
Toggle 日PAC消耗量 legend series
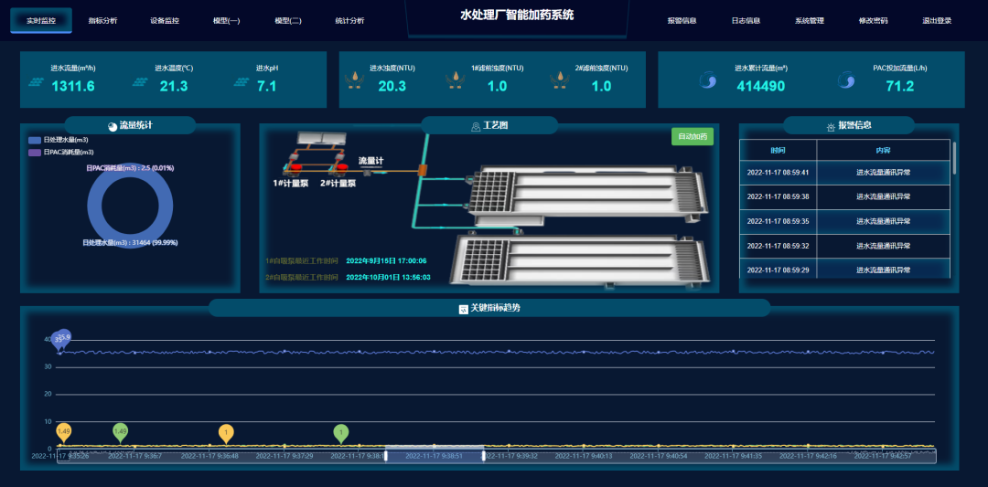(35, 153)
